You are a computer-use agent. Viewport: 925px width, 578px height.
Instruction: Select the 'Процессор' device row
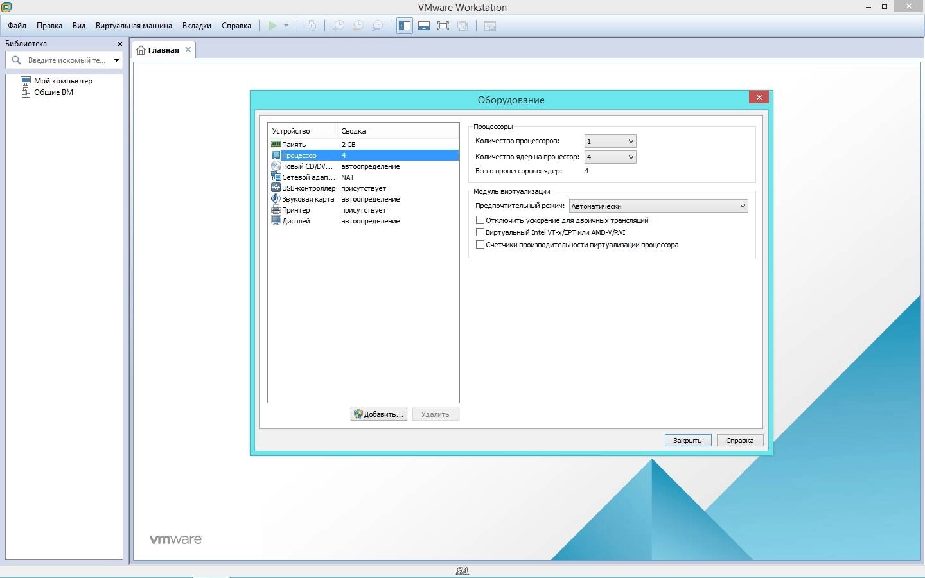point(363,155)
